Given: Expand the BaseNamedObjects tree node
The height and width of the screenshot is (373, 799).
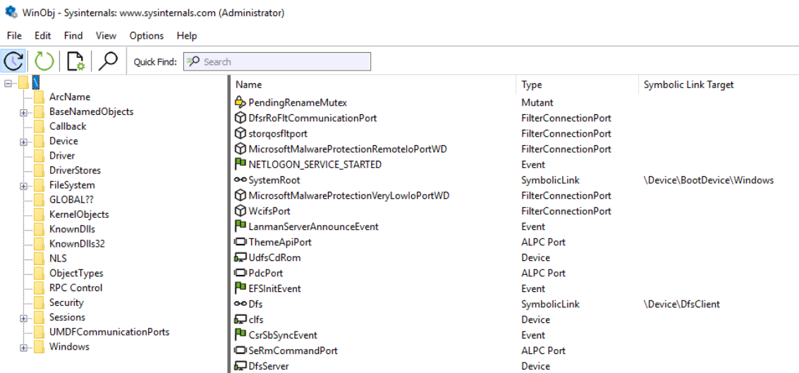Looking at the screenshot, I should tap(23, 111).
